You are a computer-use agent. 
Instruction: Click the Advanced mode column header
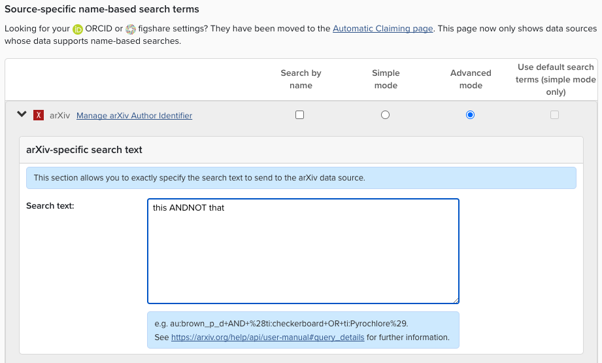pos(471,79)
